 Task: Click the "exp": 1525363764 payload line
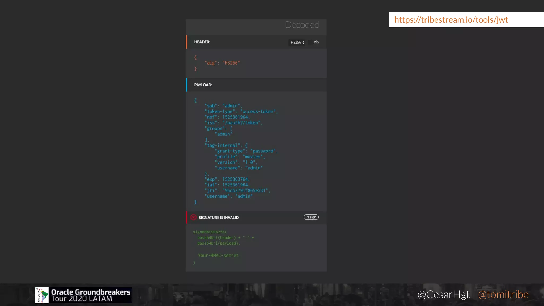227,179
